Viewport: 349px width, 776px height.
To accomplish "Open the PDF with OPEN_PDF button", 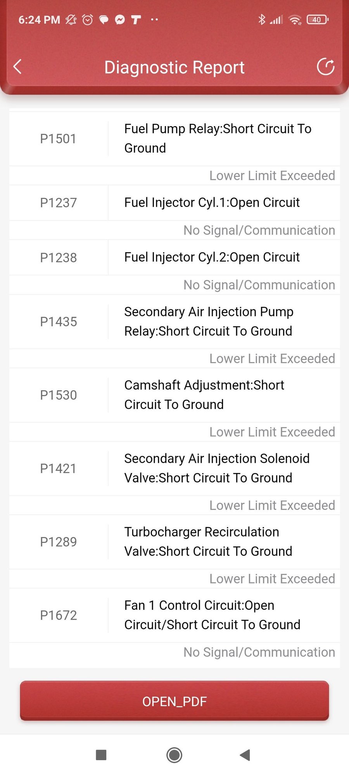I will 174,701.
